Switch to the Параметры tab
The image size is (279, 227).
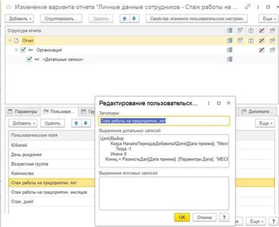coord(22,112)
